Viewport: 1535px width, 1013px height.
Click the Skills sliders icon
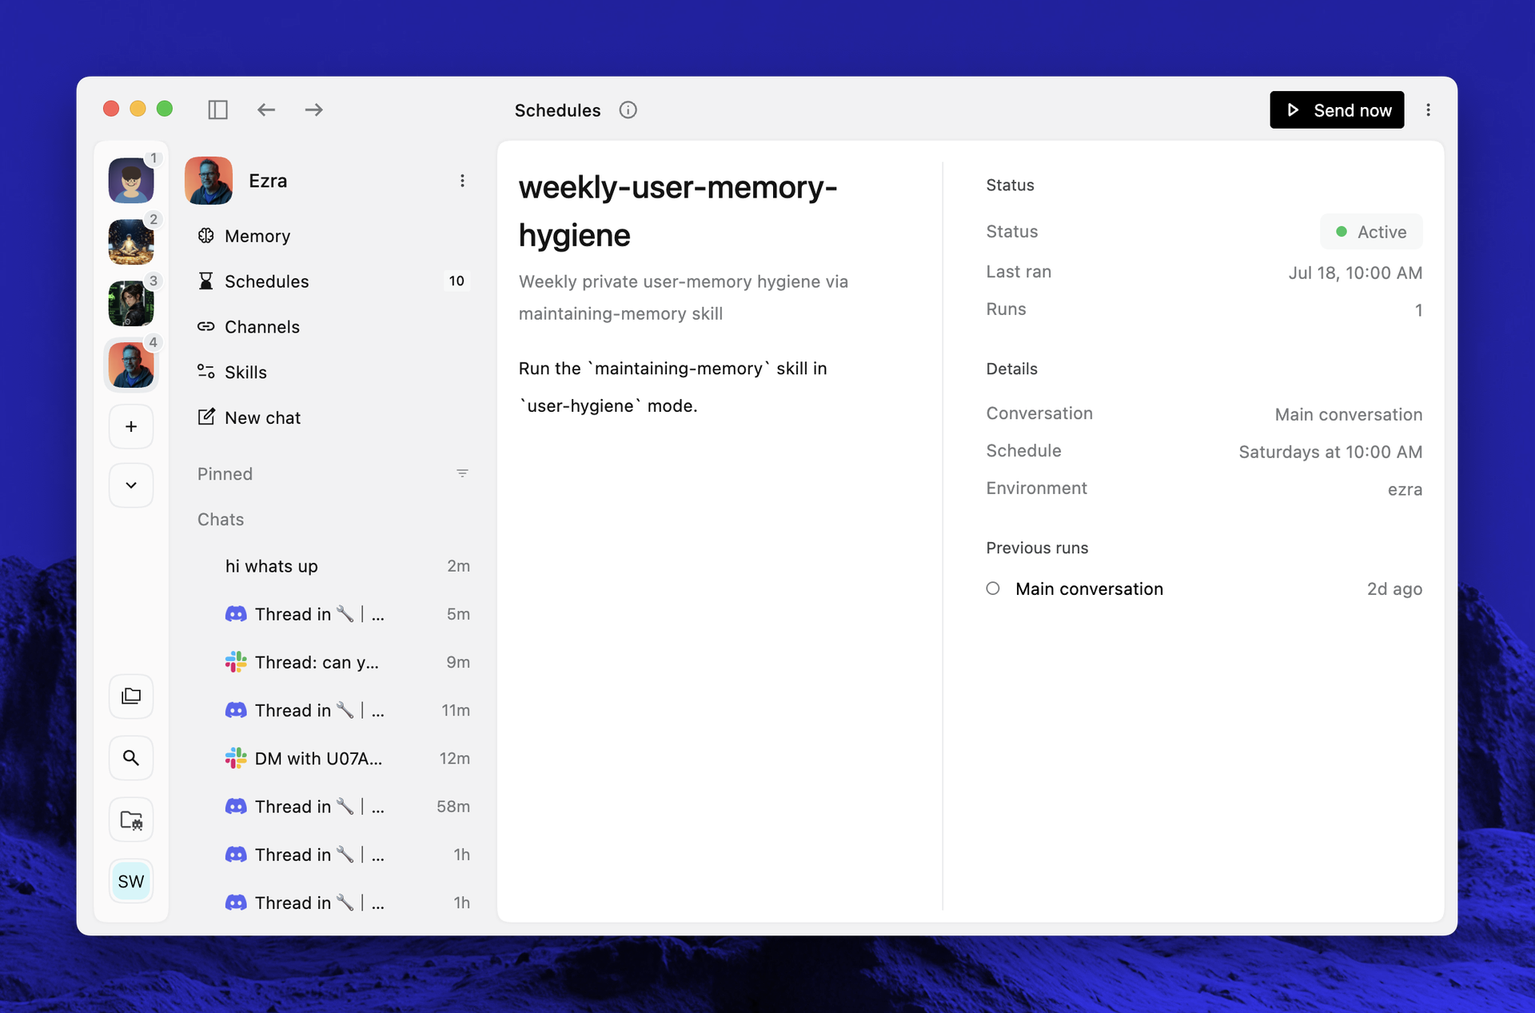click(206, 372)
